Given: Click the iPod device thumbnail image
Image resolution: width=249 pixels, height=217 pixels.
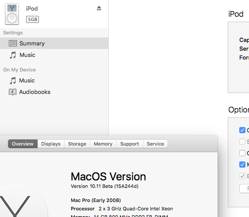Looking at the screenshot, I should pyautogui.click(x=12, y=14).
